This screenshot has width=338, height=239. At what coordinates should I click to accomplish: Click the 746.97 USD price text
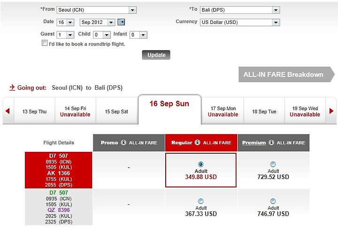tap(273, 214)
